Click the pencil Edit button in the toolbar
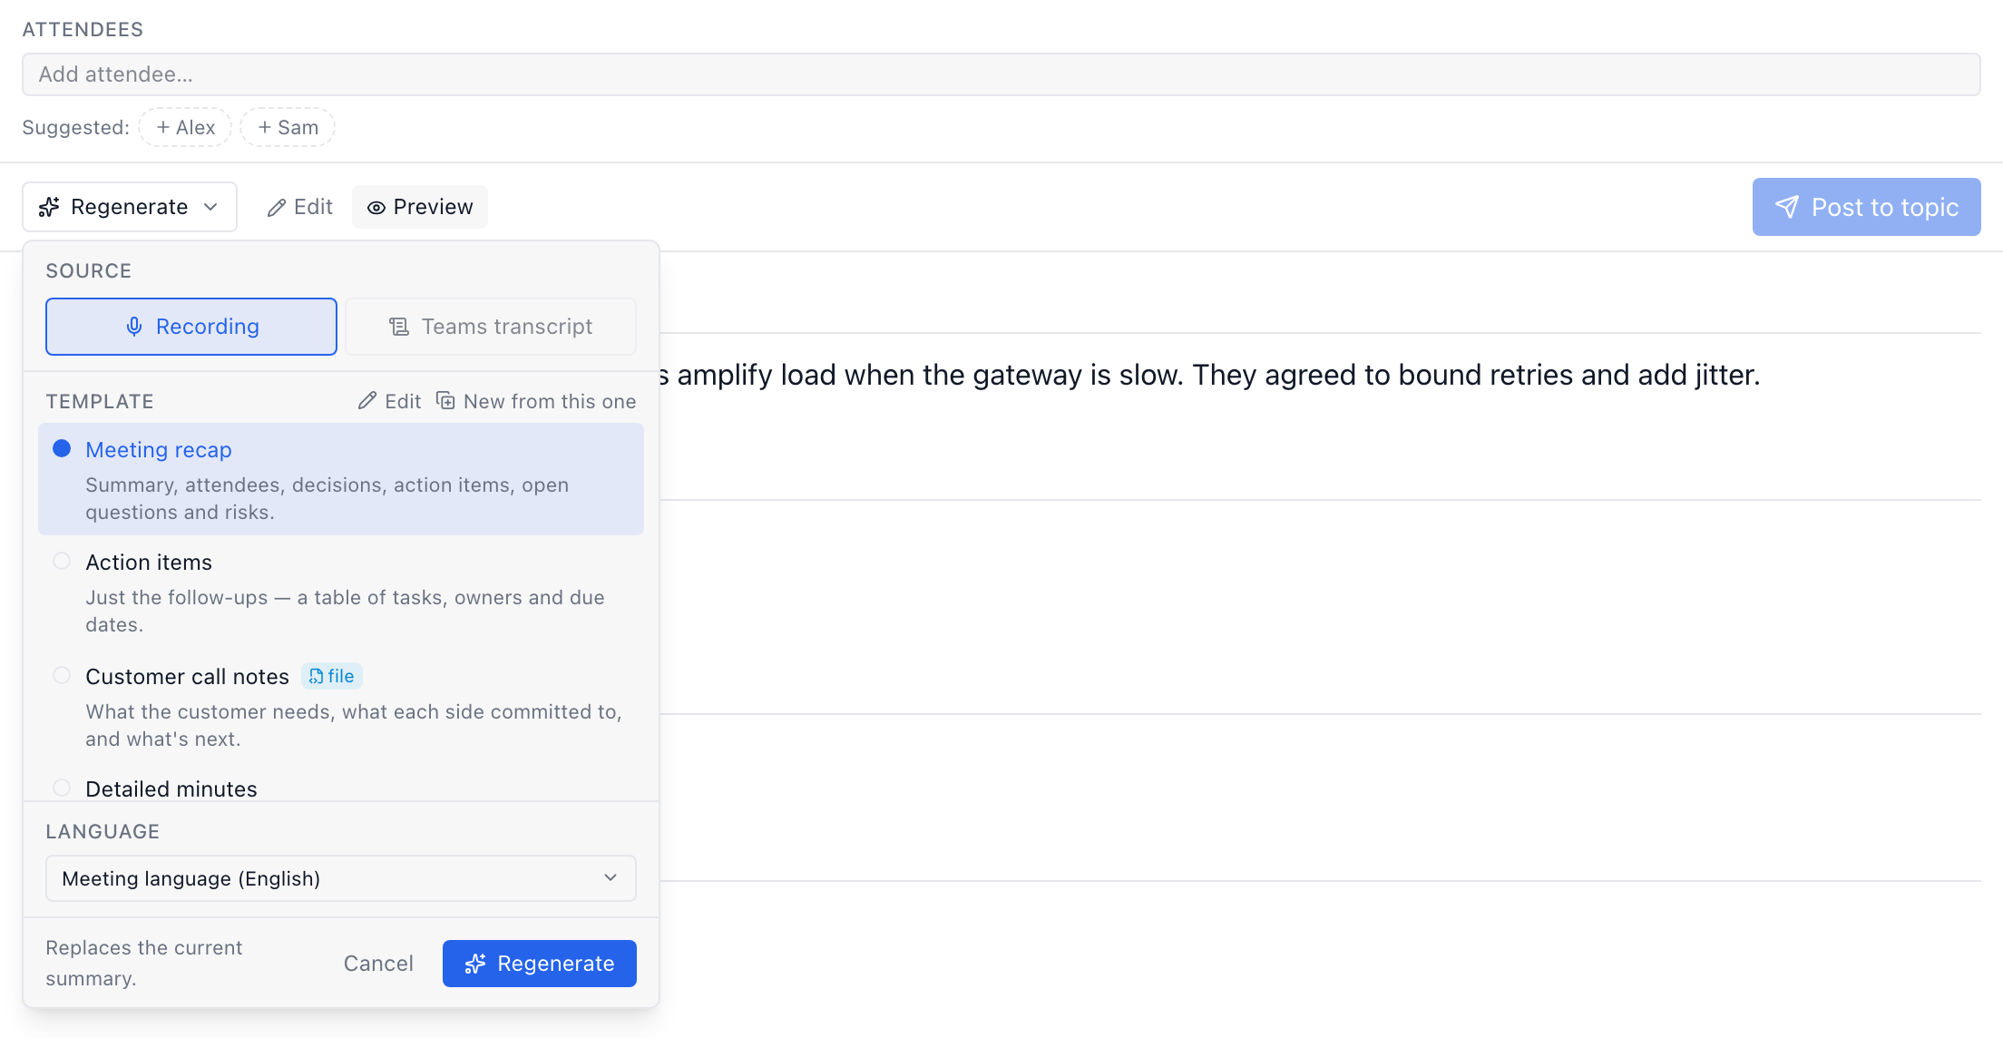 (x=300, y=207)
